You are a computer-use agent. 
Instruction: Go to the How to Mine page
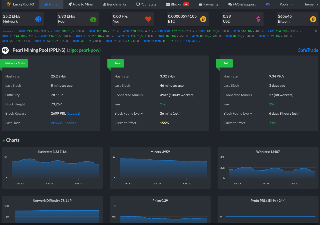pyautogui.click(x=80, y=4)
